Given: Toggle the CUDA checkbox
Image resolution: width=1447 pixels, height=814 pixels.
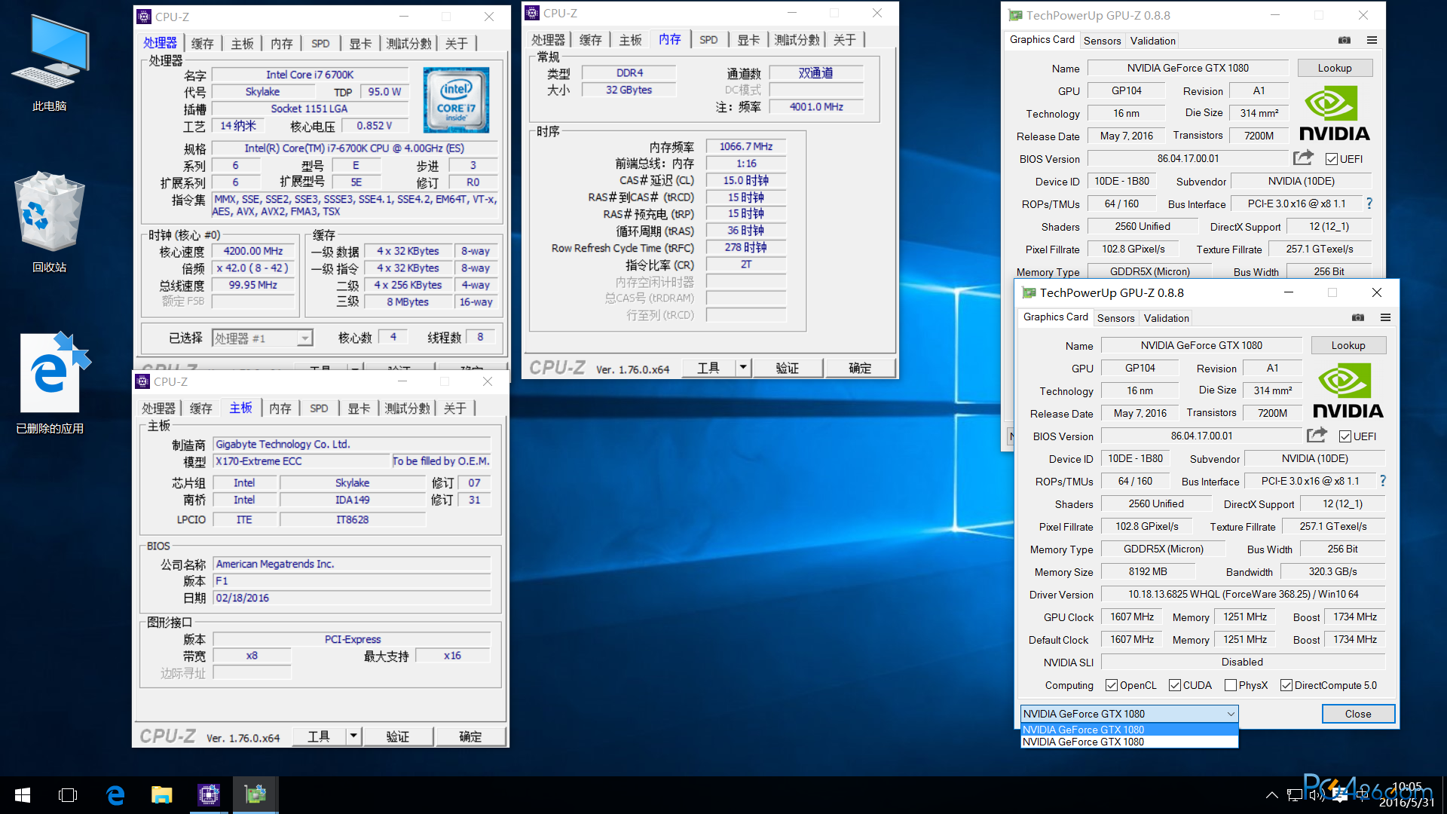Looking at the screenshot, I should (1175, 685).
